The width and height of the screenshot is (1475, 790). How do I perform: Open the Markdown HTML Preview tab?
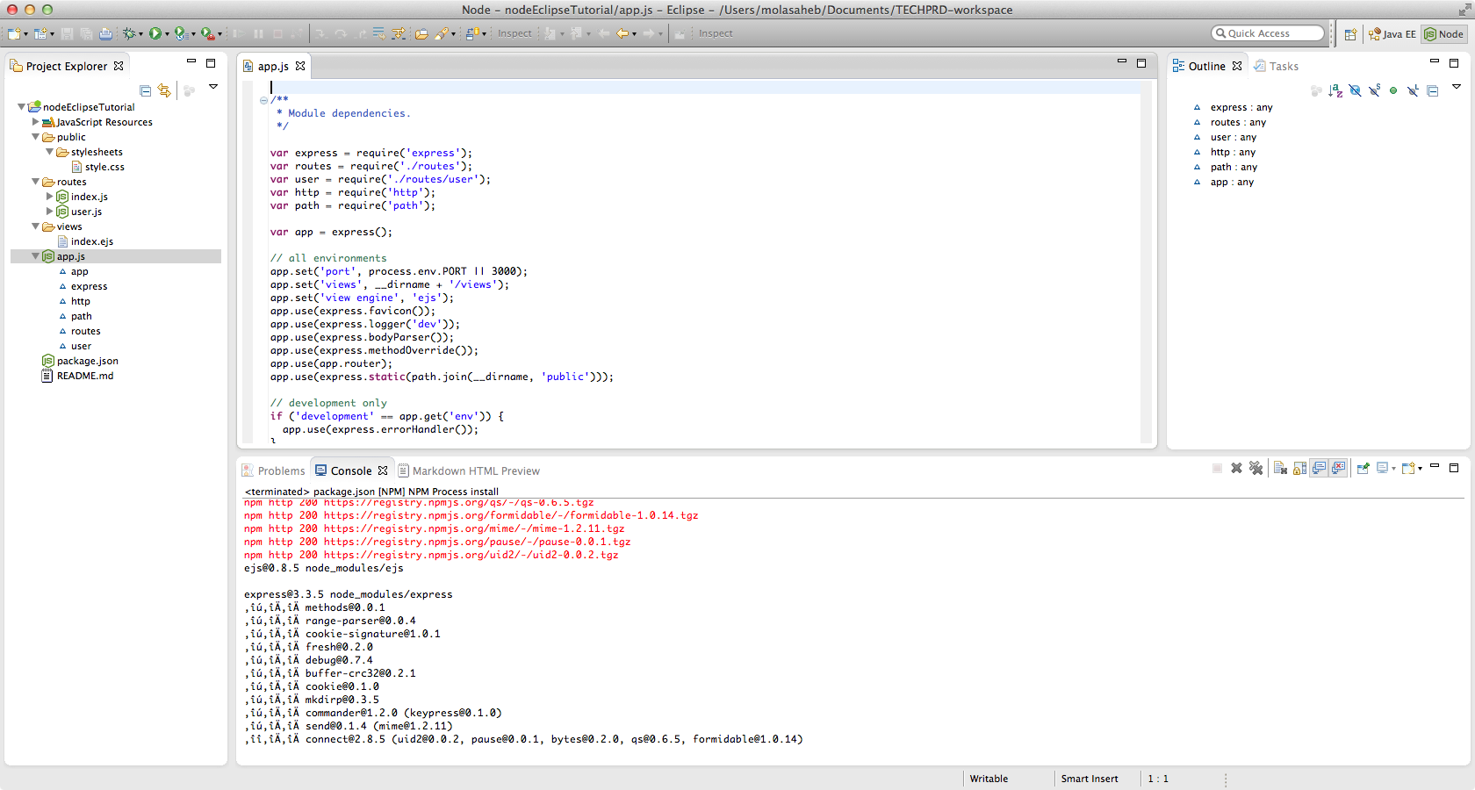point(469,470)
